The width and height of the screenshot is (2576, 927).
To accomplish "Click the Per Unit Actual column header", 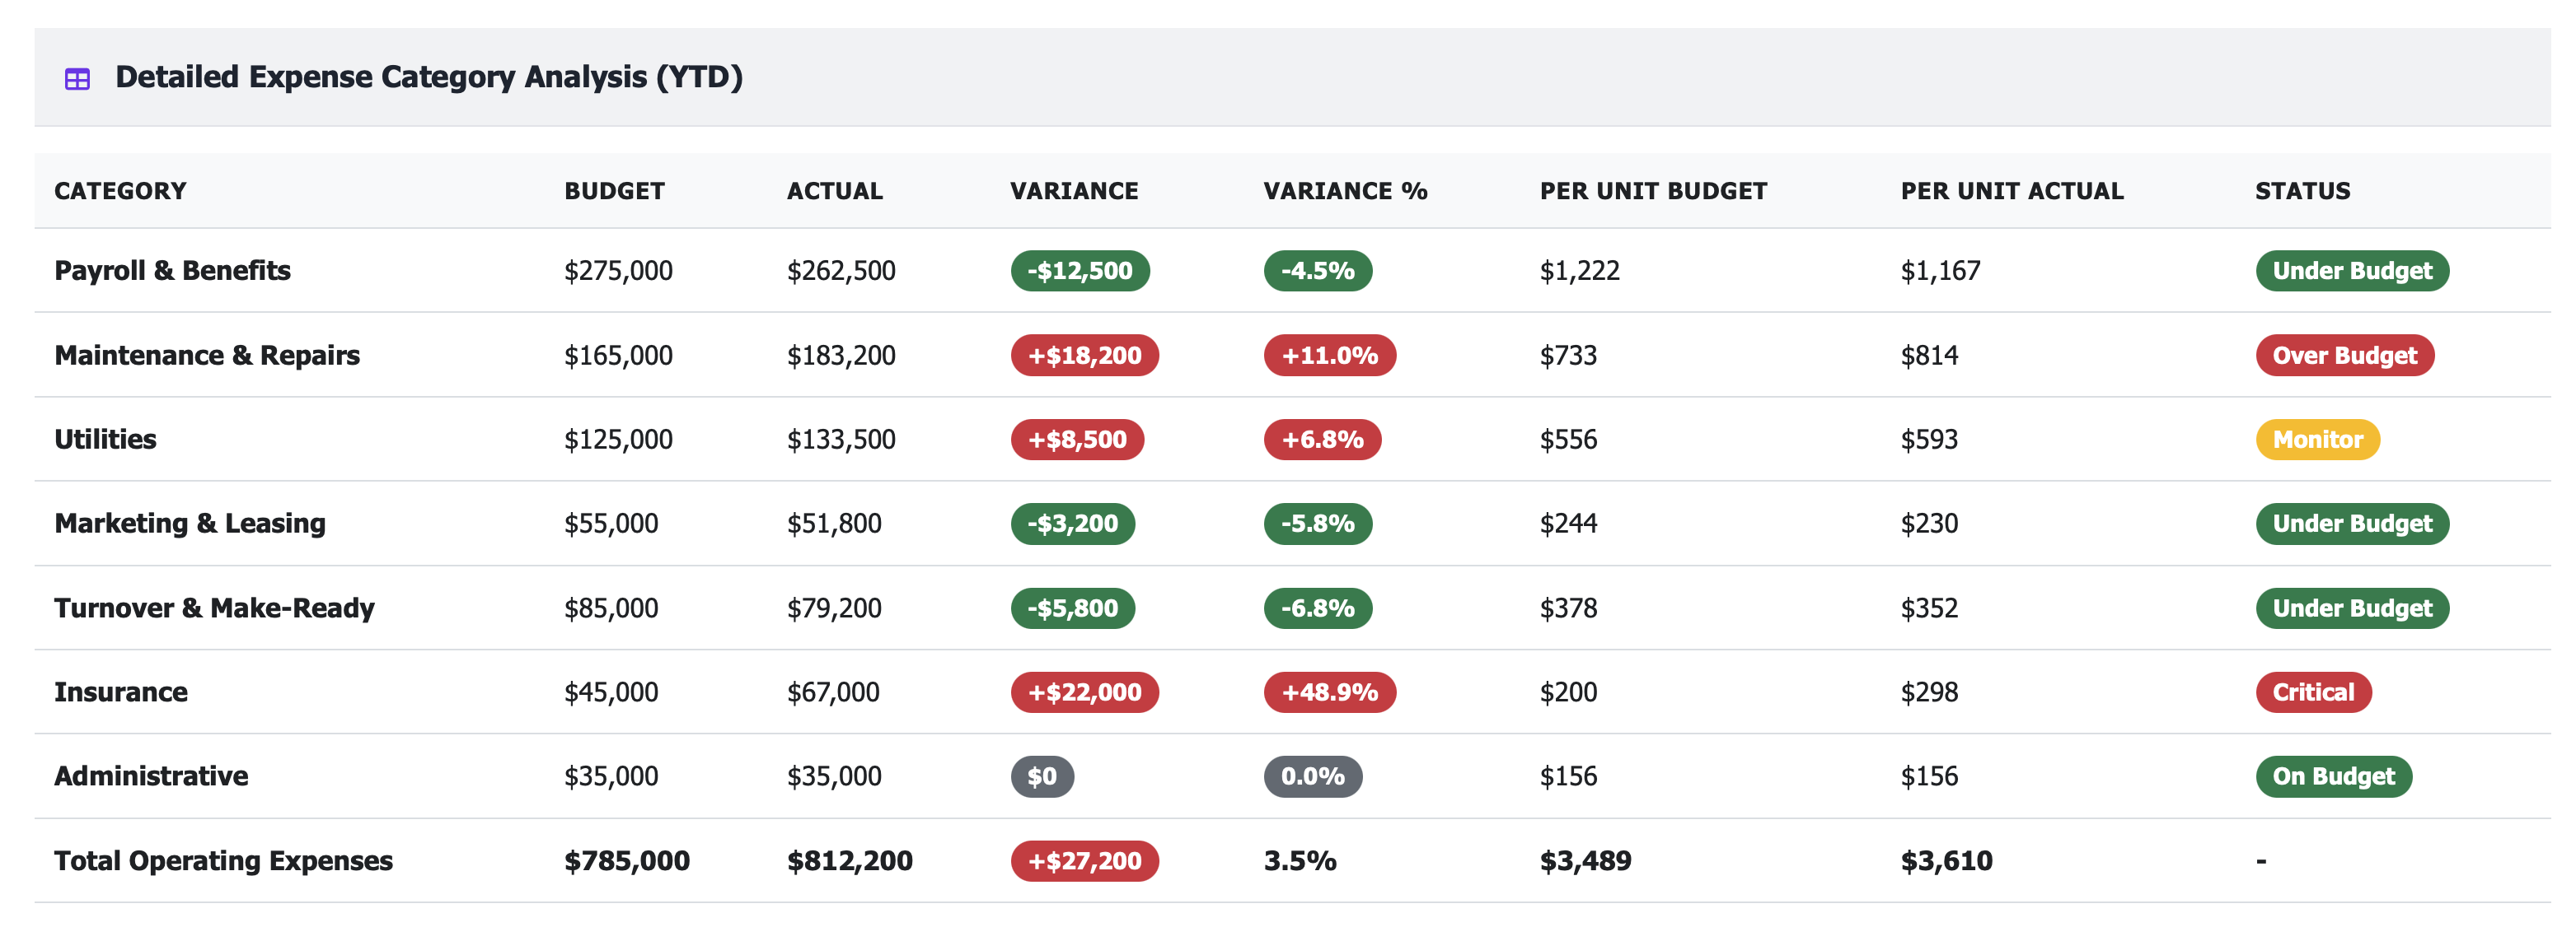I will (2011, 191).
